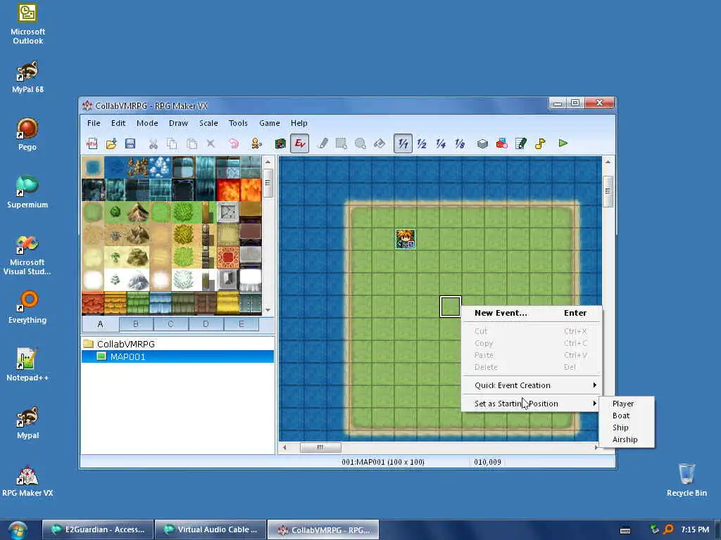The height and width of the screenshot is (540, 721).
Task: Choose New Event in context menu
Action: tap(531, 313)
